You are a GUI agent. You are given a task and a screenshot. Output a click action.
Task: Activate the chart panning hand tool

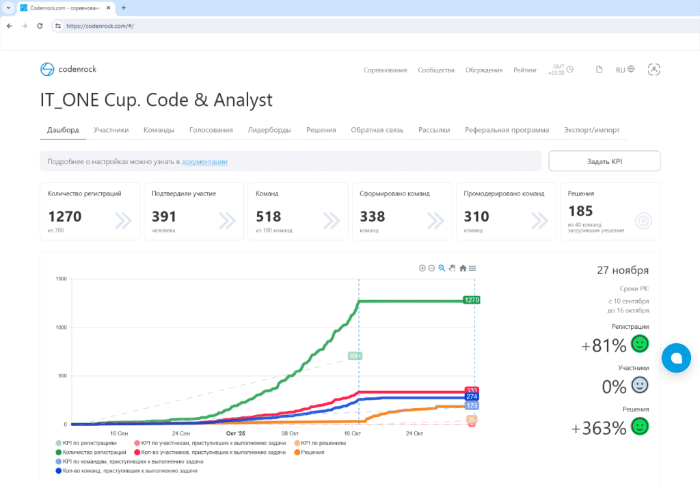click(452, 268)
